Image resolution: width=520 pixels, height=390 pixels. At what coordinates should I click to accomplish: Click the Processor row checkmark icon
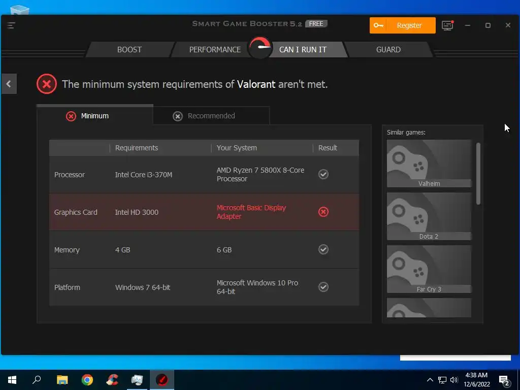coord(323,174)
